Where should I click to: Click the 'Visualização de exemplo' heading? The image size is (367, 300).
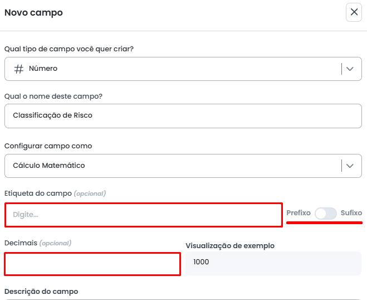(230, 245)
